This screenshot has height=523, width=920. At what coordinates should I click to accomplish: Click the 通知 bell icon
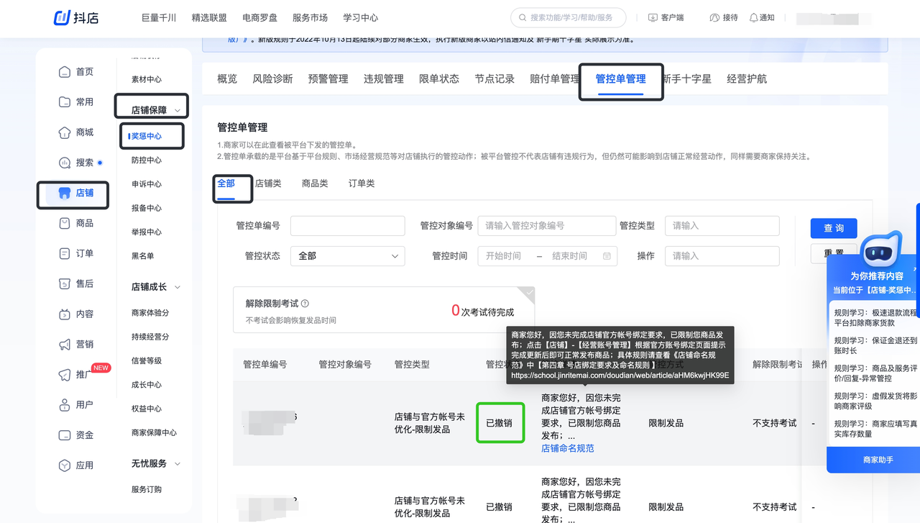753,18
